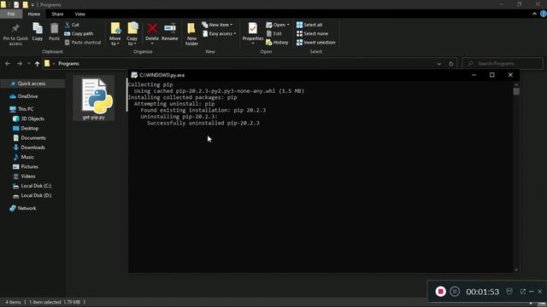Go up one folder level
The image size is (547, 307).
pyautogui.click(x=37, y=64)
